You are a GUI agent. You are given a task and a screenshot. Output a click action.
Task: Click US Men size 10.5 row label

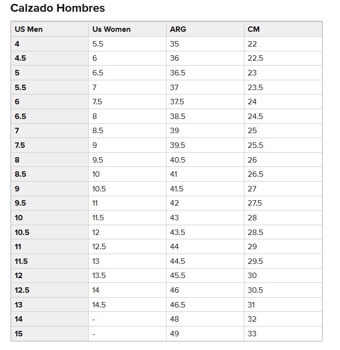coord(22,233)
